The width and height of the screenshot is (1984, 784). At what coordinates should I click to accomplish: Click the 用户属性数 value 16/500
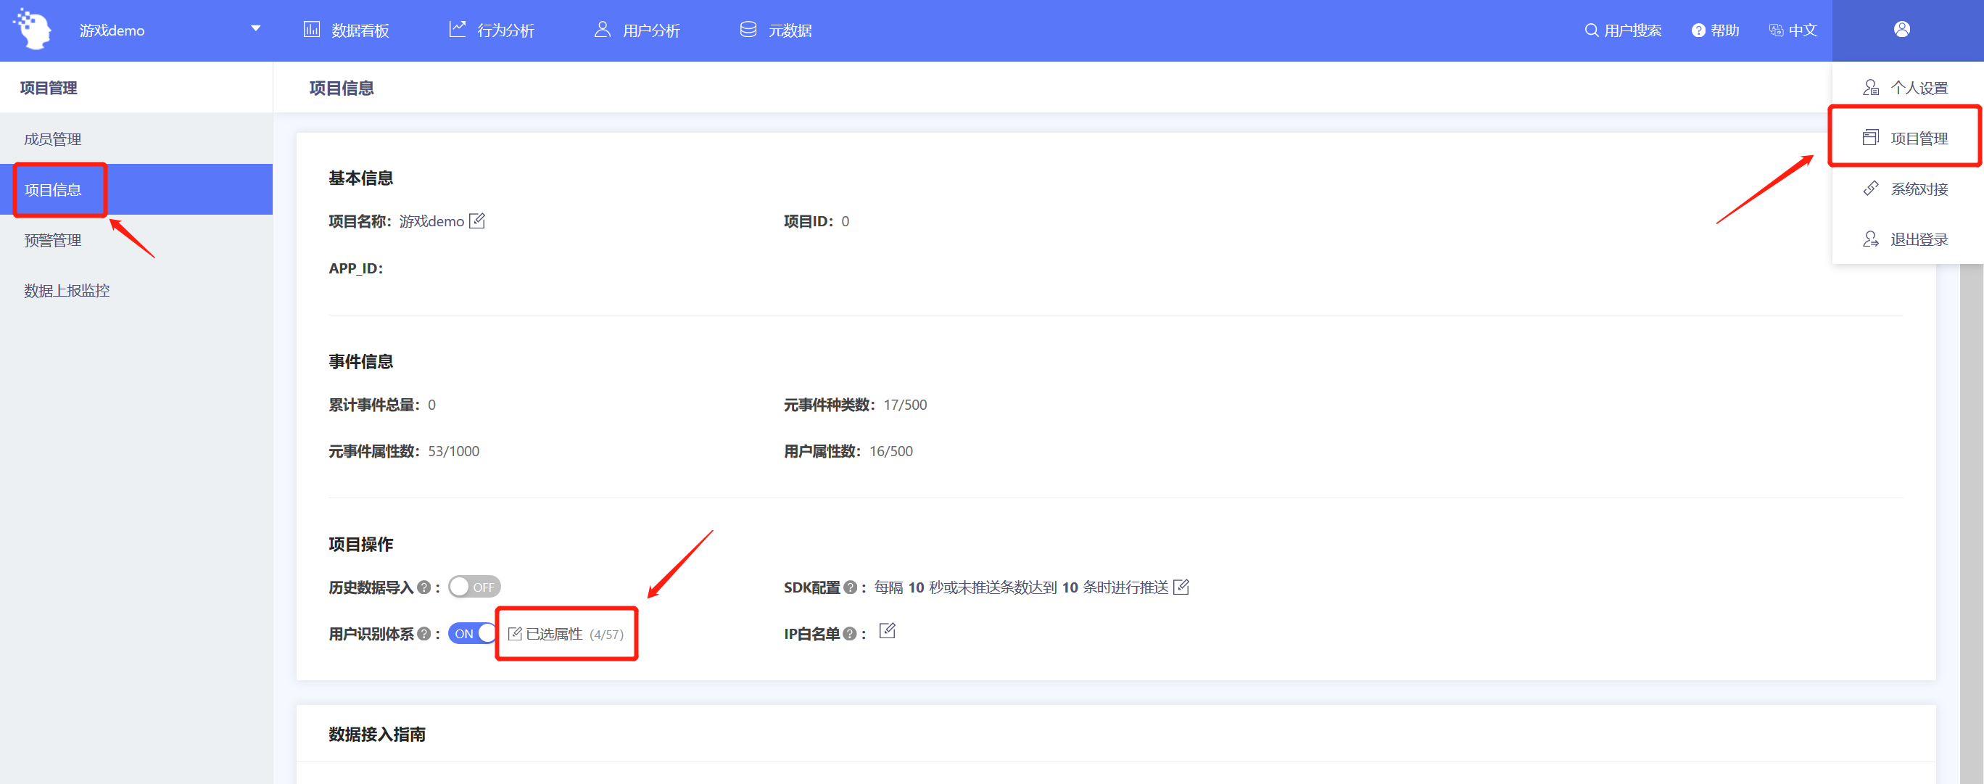(x=891, y=451)
